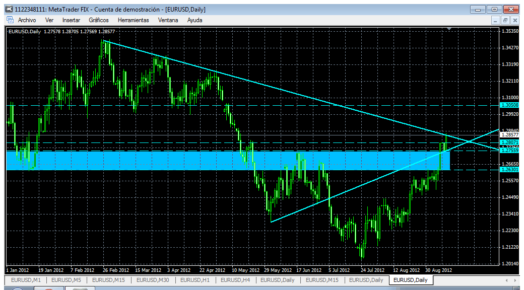Close the inner EURUSD chart window

[x=513, y=20]
